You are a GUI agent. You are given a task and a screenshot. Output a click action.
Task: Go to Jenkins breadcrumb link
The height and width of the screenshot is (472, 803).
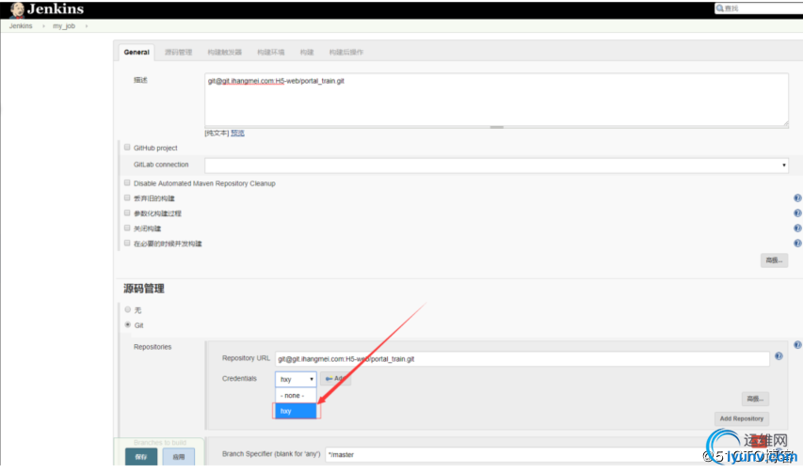point(21,26)
